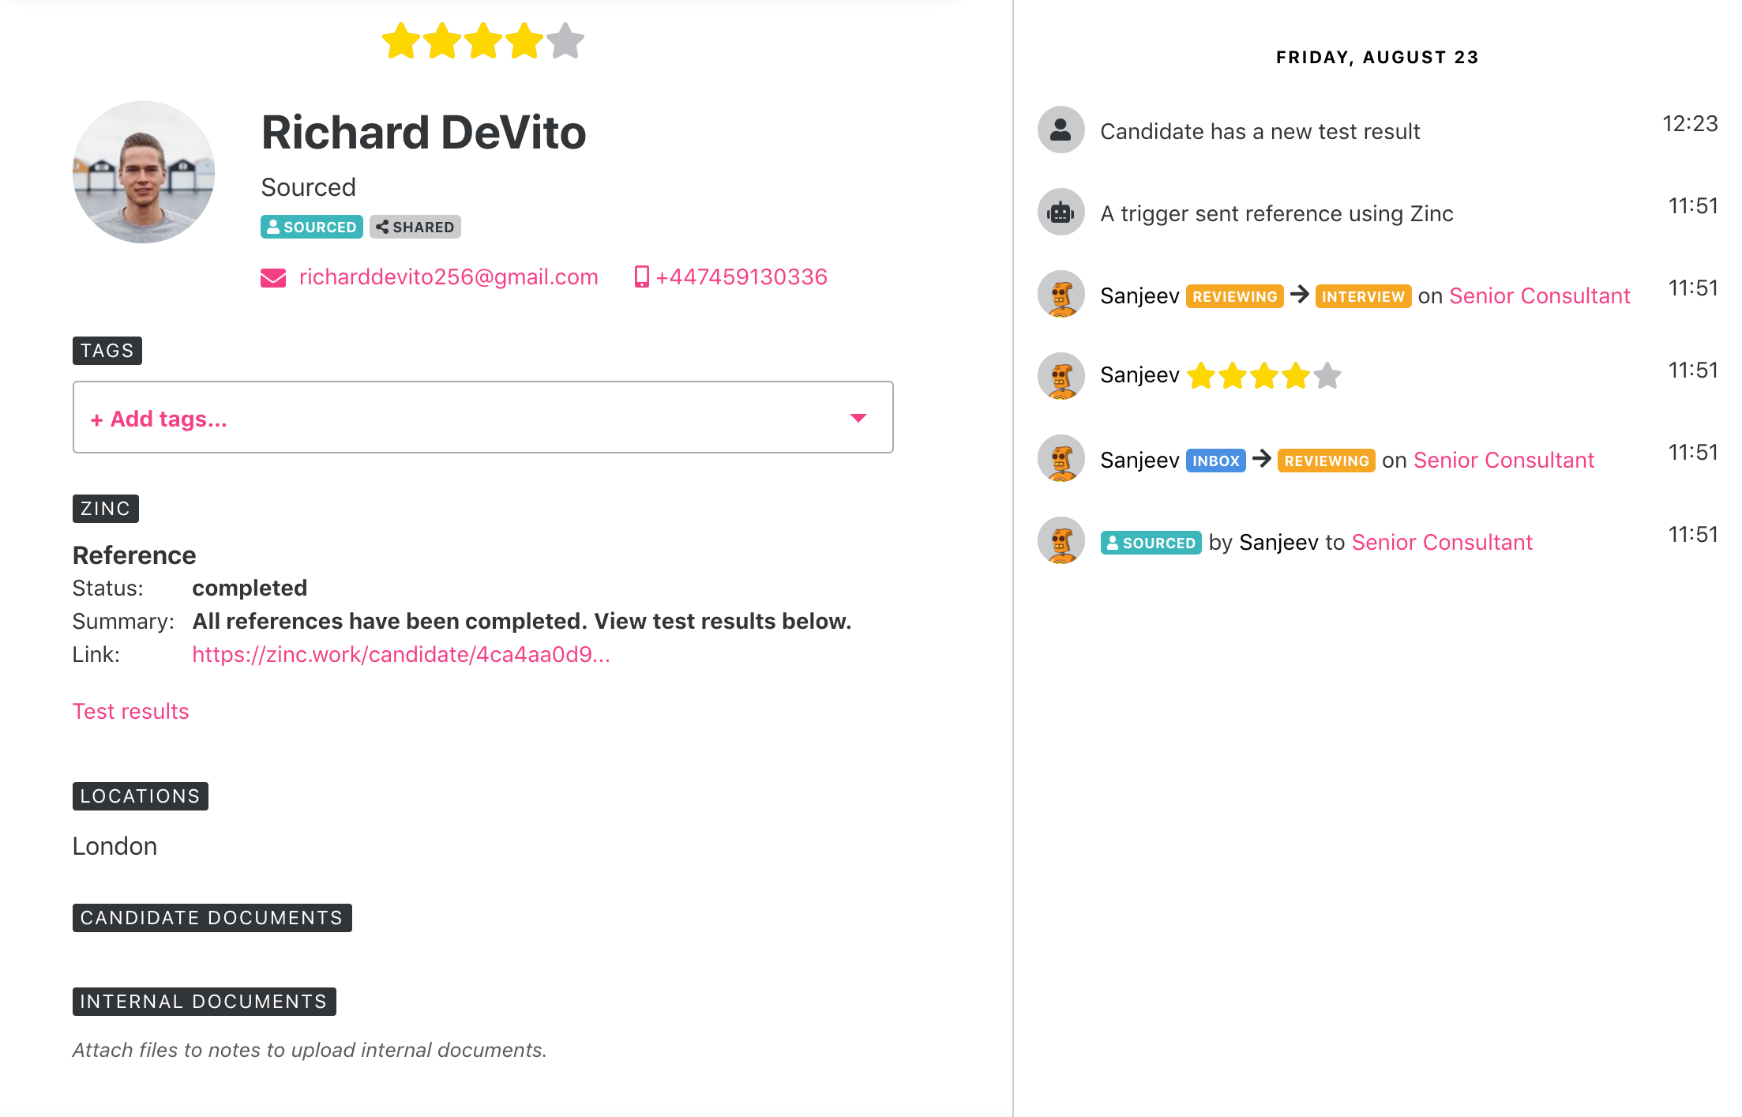Image resolution: width=1742 pixels, height=1117 pixels.
Task: Set rating to first yellow star at top
Action: [401, 41]
